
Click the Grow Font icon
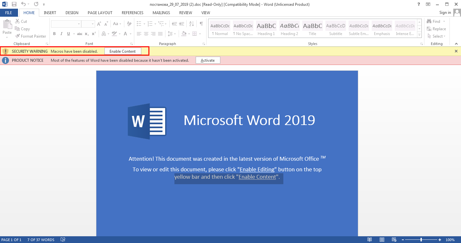(99, 24)
